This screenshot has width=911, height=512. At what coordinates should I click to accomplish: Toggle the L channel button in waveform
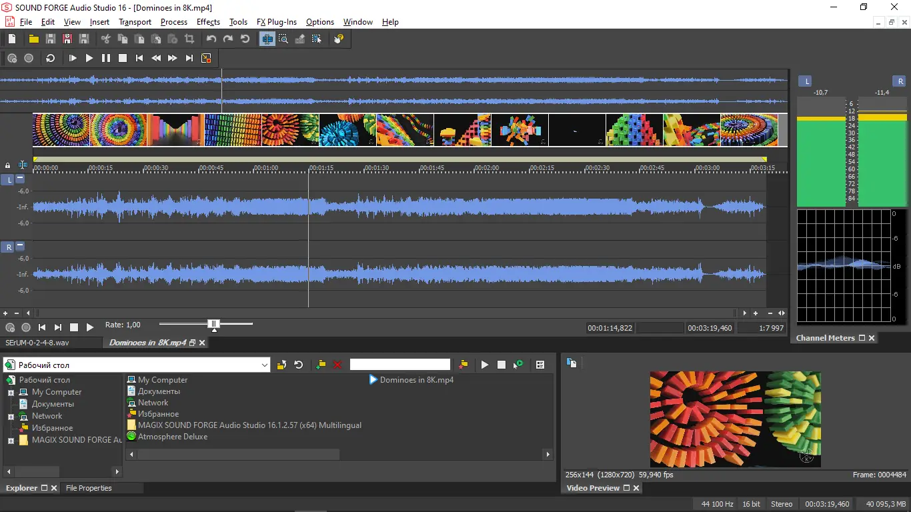pos(9,180)
